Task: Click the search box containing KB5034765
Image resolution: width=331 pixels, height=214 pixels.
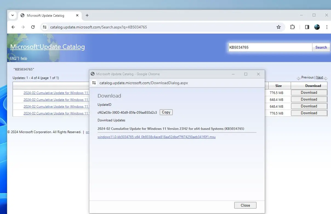Action: tap(270, 47)
